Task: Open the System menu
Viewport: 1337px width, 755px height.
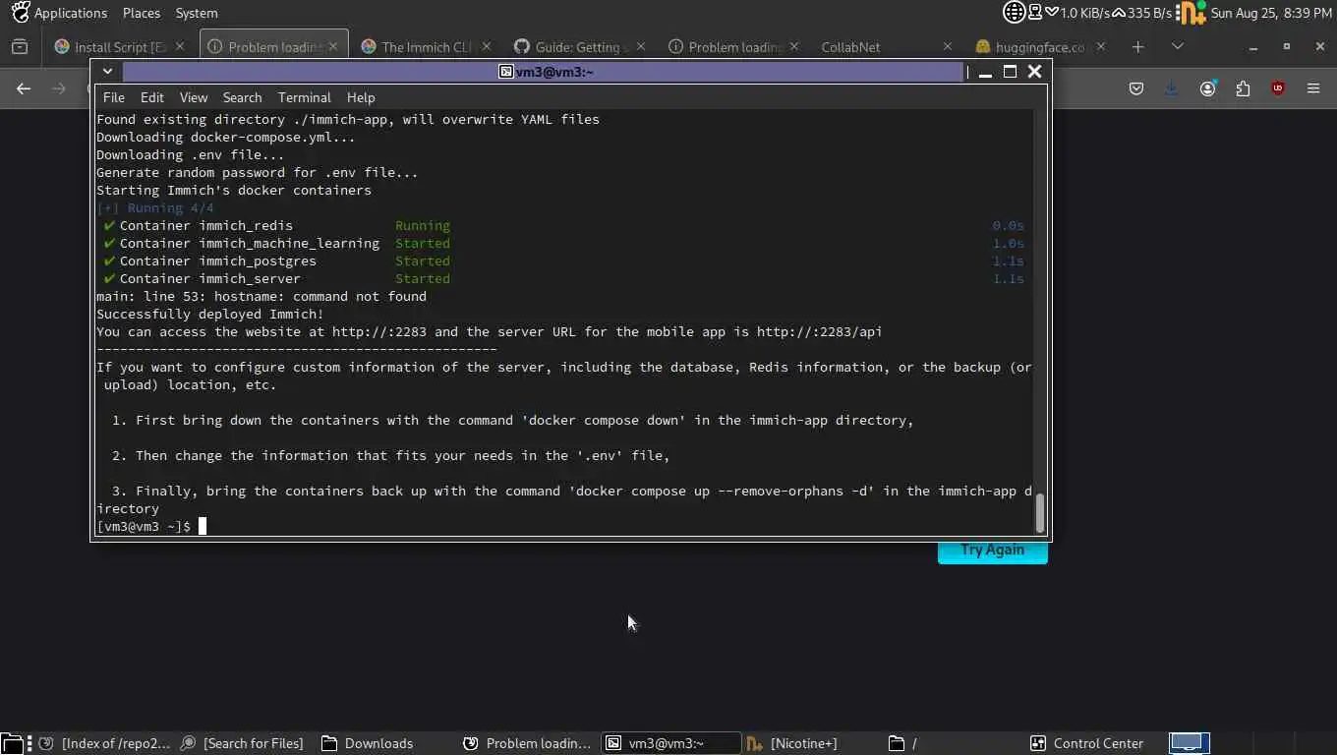Action: tap(197, 13)
